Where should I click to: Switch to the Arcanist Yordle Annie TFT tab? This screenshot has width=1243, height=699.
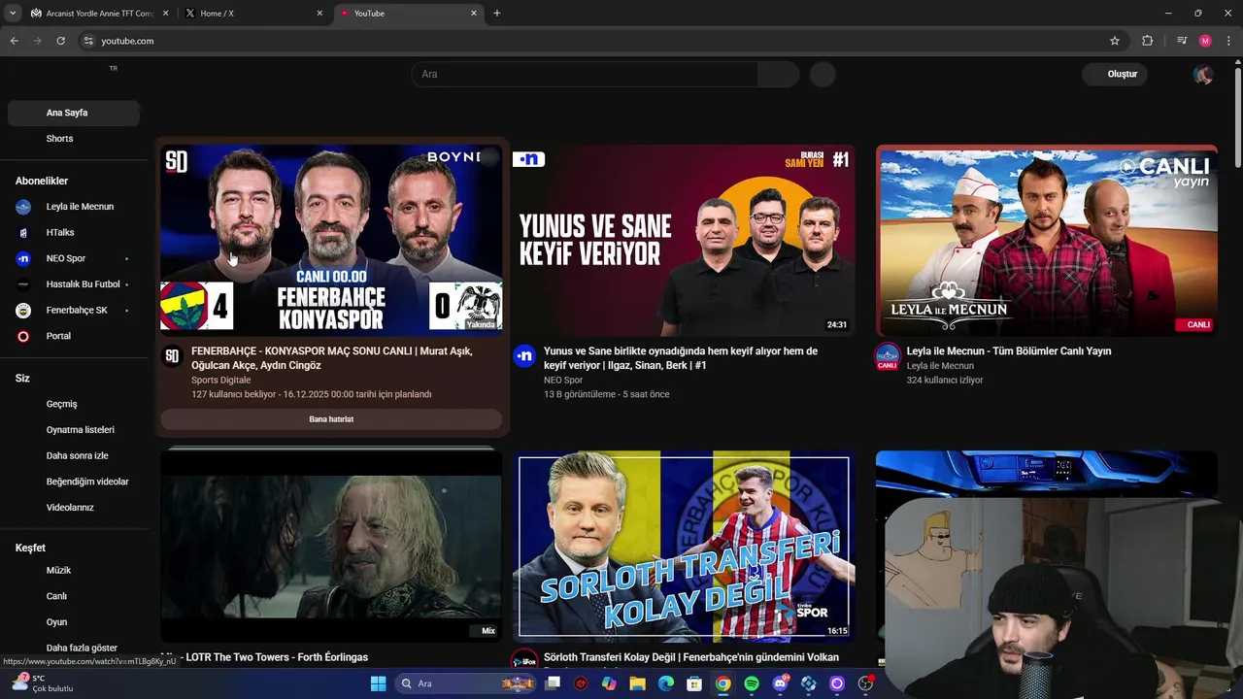coord(100,14)
